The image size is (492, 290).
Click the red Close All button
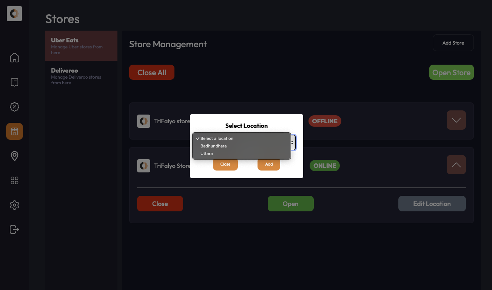coord(152,73)
